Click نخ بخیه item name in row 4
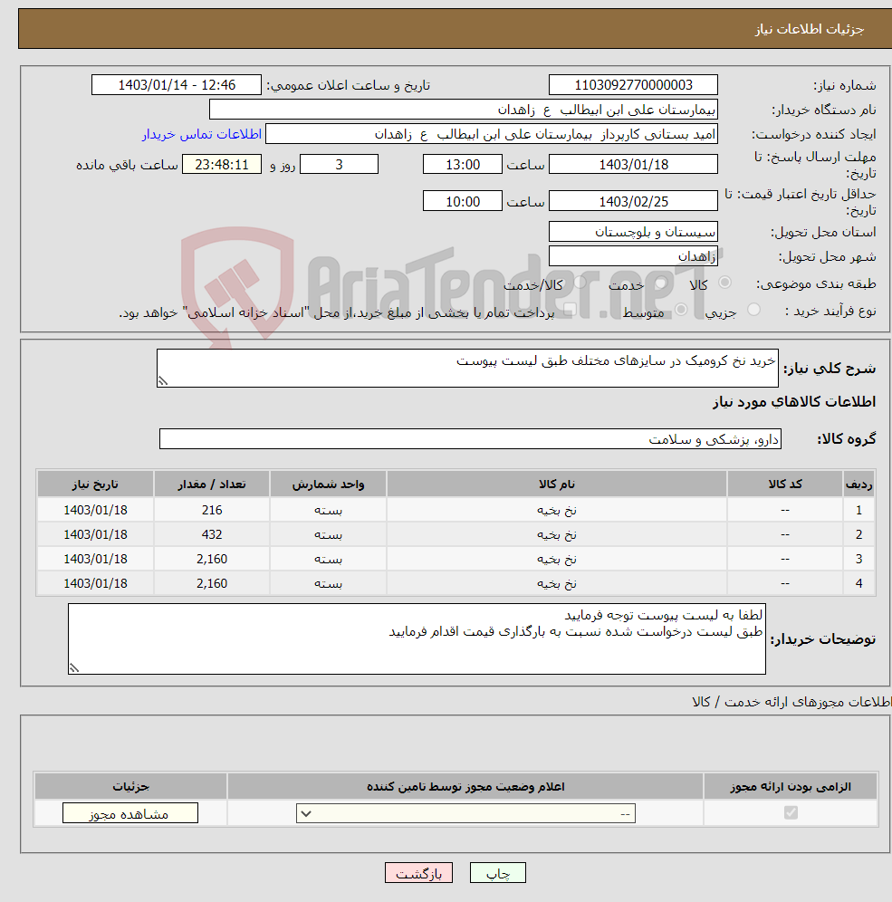Viewport: 892px width, 902px height. tap(557, 583)
